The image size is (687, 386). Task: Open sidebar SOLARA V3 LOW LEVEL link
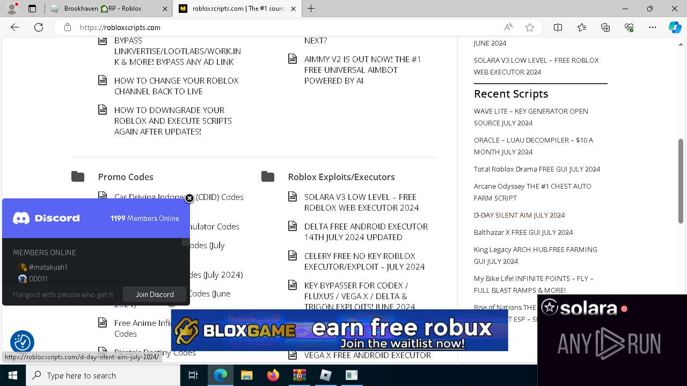click(x=536, y=66)
